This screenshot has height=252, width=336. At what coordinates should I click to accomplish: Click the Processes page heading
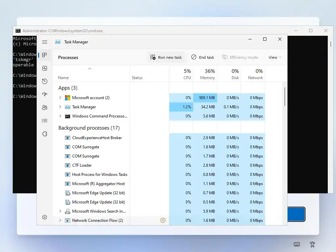[x=68, y=57]
